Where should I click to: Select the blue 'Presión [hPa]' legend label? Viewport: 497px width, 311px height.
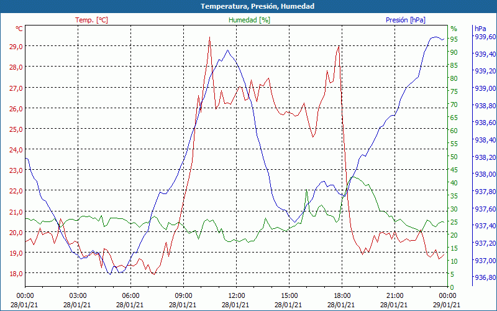coord(406,20)
